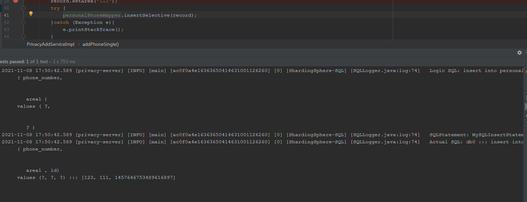The width and height of the screenshot is (527, 202).
Task: Collapse the fold marker at line 42
Action: 23,22
